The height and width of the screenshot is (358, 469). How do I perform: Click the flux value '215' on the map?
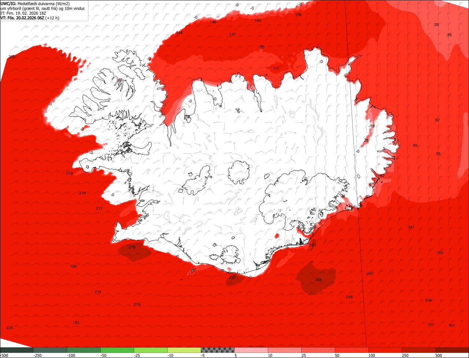coord(137,304)
